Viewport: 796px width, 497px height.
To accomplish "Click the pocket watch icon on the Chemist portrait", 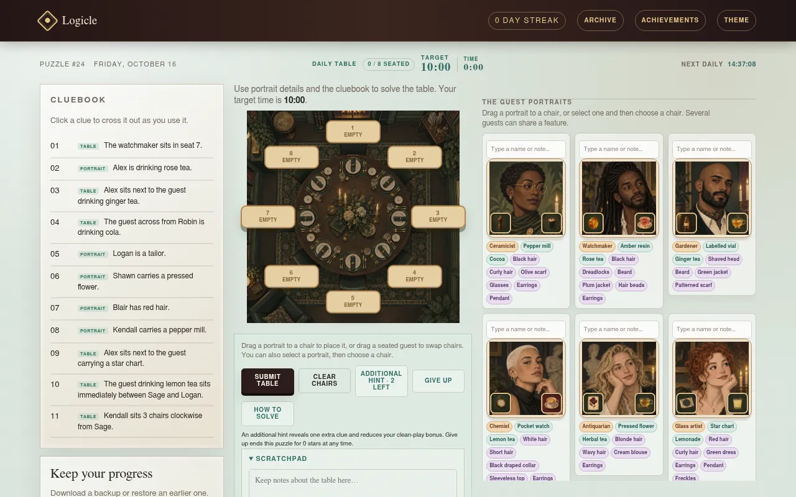I will [x=501, y=403].
